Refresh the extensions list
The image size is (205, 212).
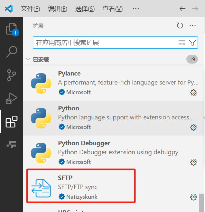click(x=180, y=26)
